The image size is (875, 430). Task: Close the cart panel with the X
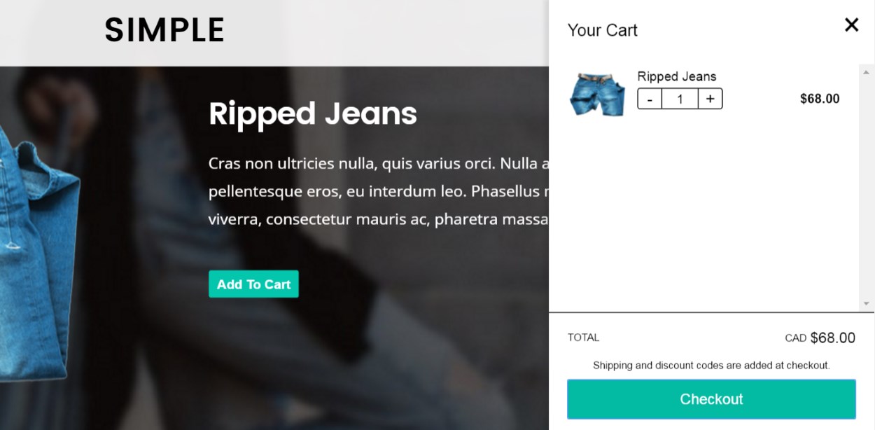[x=851, y=25]
